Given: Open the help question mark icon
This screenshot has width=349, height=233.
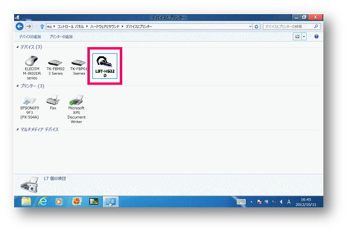Looking at the screenshot, I should (x=316, y=37).
